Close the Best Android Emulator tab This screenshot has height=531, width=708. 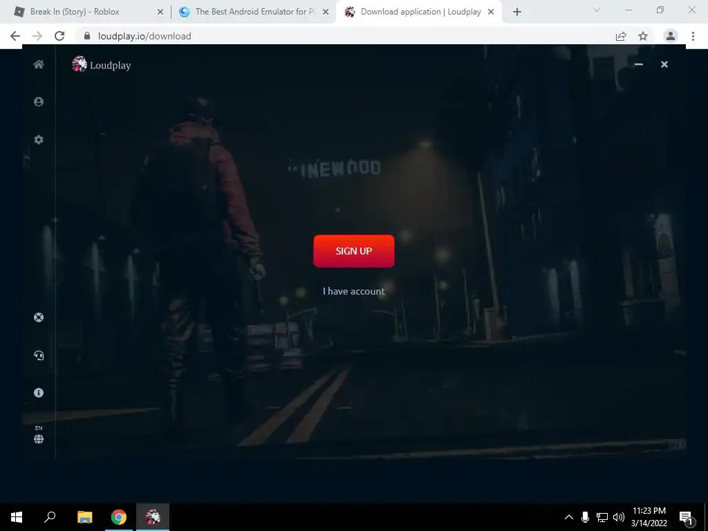326,12
